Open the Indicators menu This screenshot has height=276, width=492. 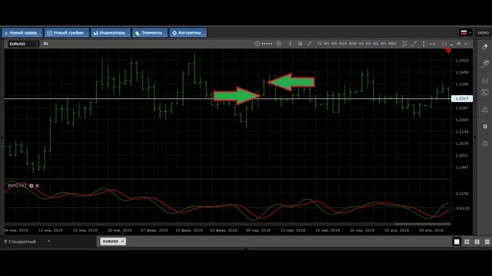(x=111, y=32)
